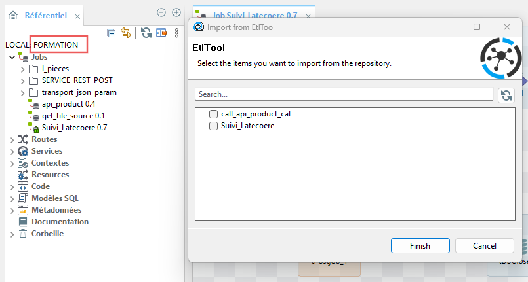Image resolution: width=528 pixels, height=282 pixels.
Task: Collapse all items in the Référentiel toolbar
Action: [x=112, y=33]
